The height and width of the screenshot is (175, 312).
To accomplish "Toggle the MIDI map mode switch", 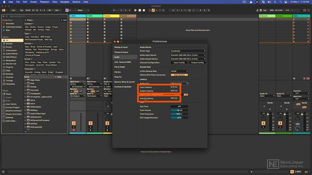I will (272, 10).
